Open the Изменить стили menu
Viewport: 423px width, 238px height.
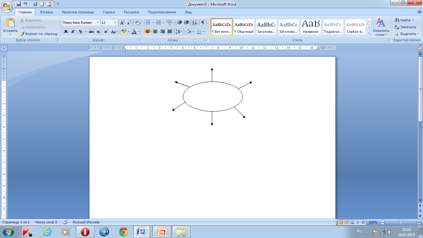click(381, 27)
